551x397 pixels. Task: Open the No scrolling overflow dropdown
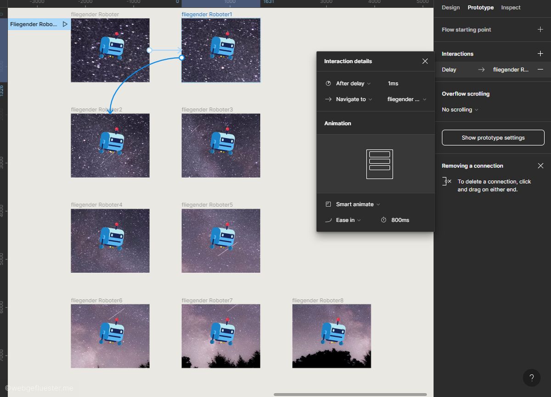460,110
